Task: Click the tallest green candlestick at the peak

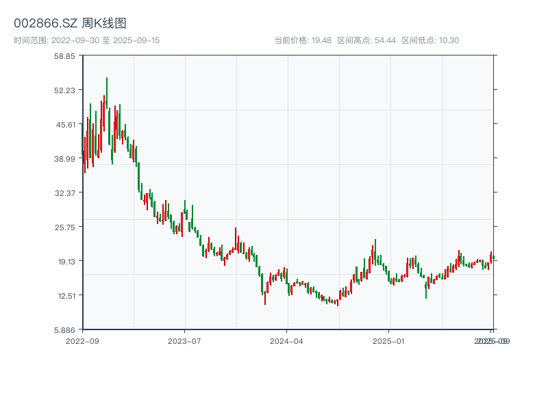Action: (107, 93)
